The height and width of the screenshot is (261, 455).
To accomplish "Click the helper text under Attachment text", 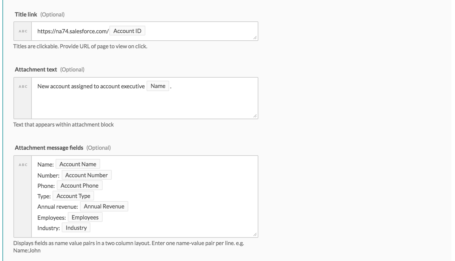I will pos(64,124).
